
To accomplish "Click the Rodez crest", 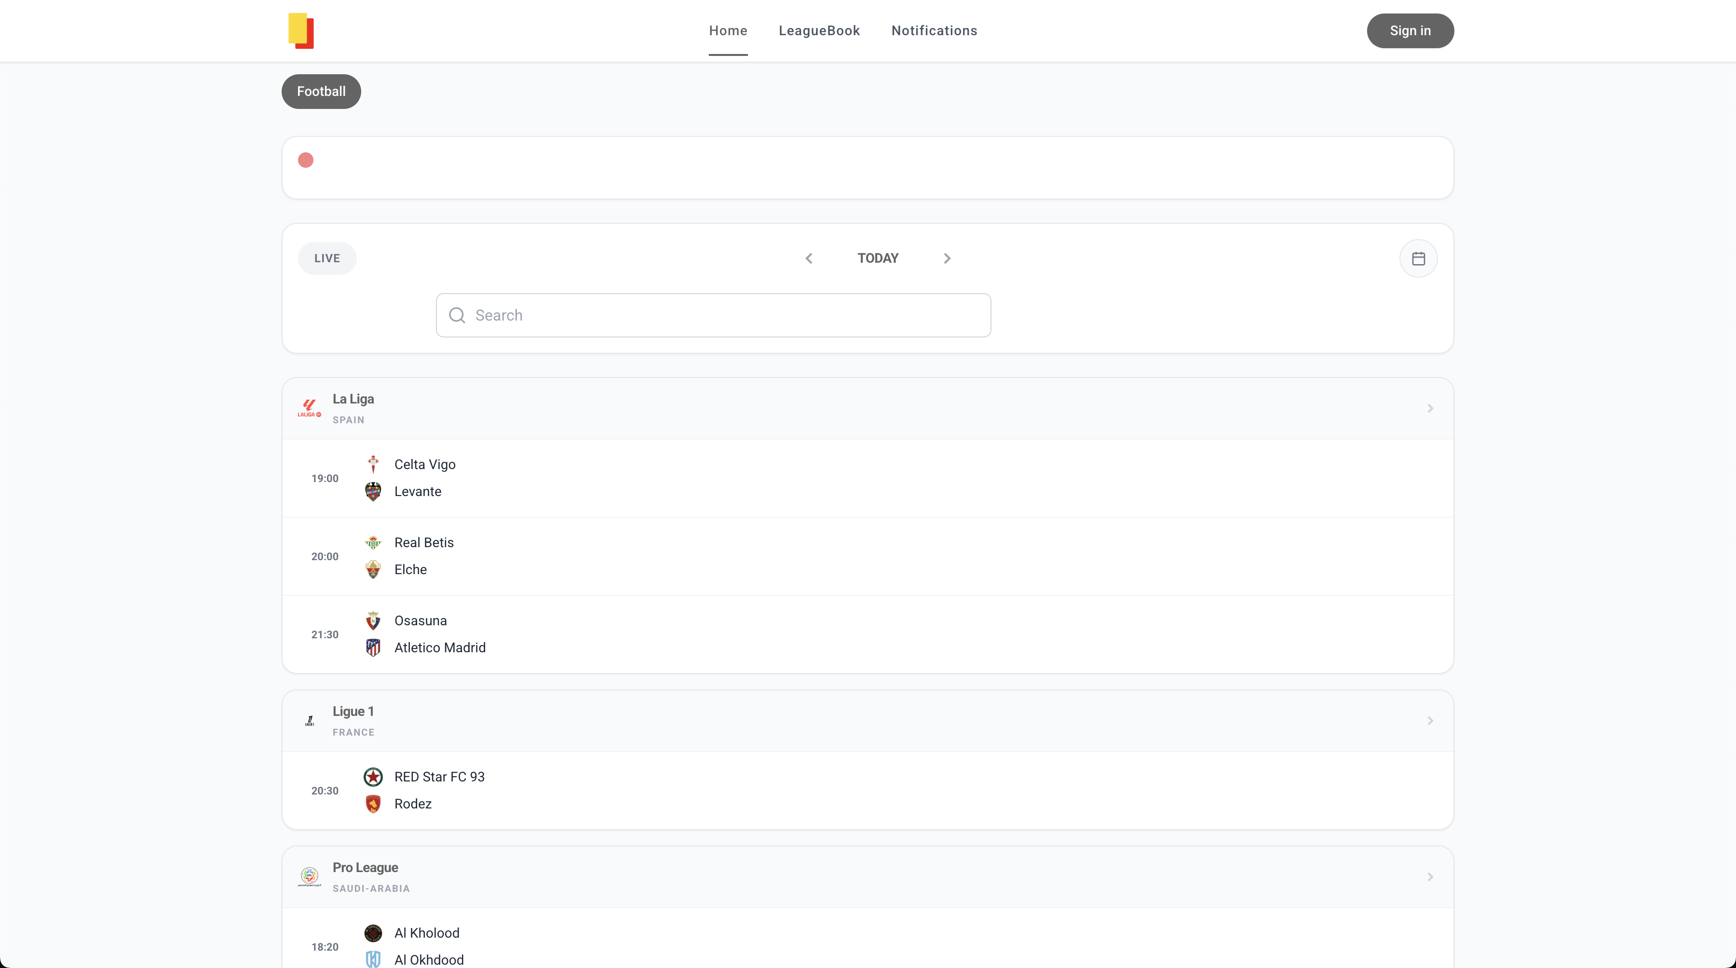I will (373, 804).
